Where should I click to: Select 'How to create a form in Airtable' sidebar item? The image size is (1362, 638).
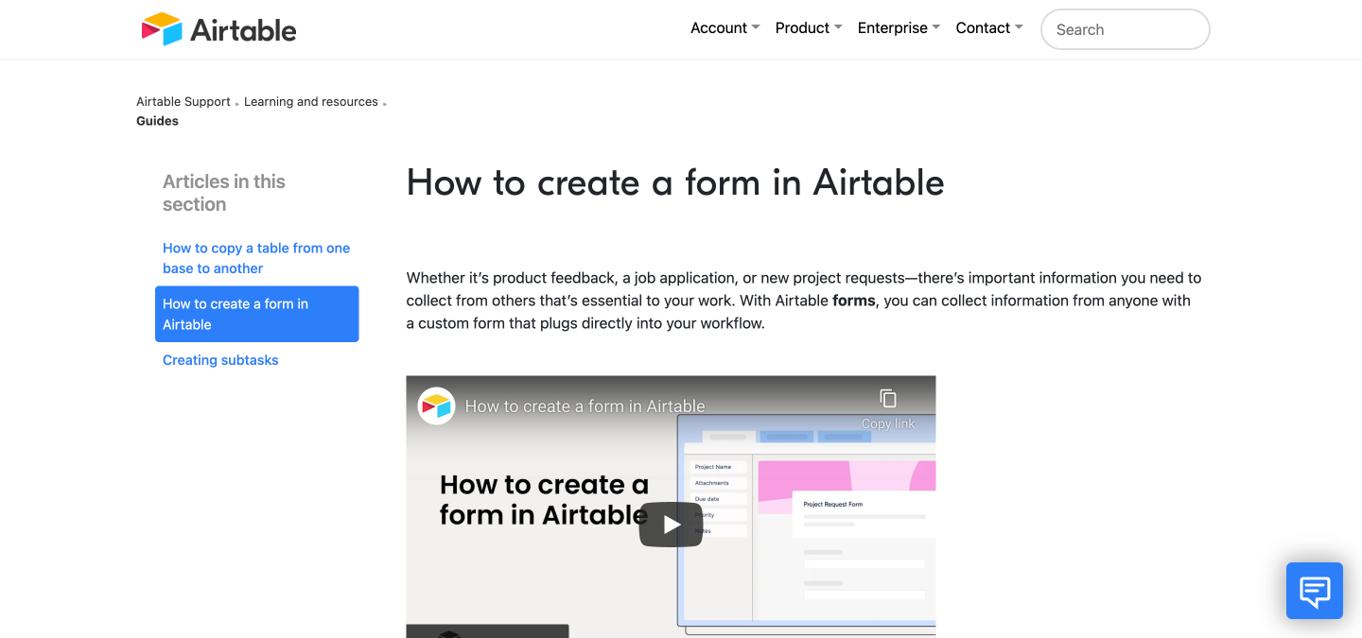pos(256,314)
